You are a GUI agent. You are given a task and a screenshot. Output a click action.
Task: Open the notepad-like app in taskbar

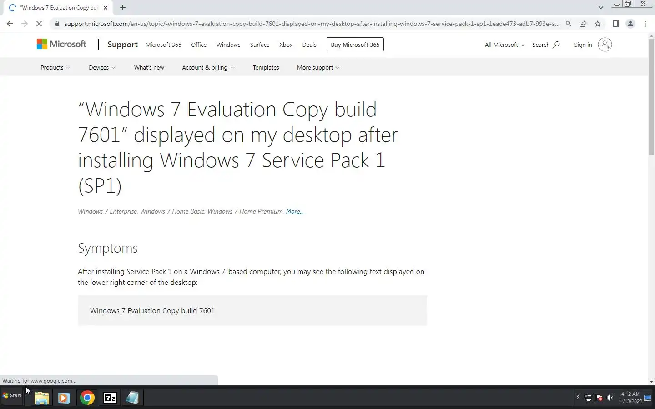[132, 398]
